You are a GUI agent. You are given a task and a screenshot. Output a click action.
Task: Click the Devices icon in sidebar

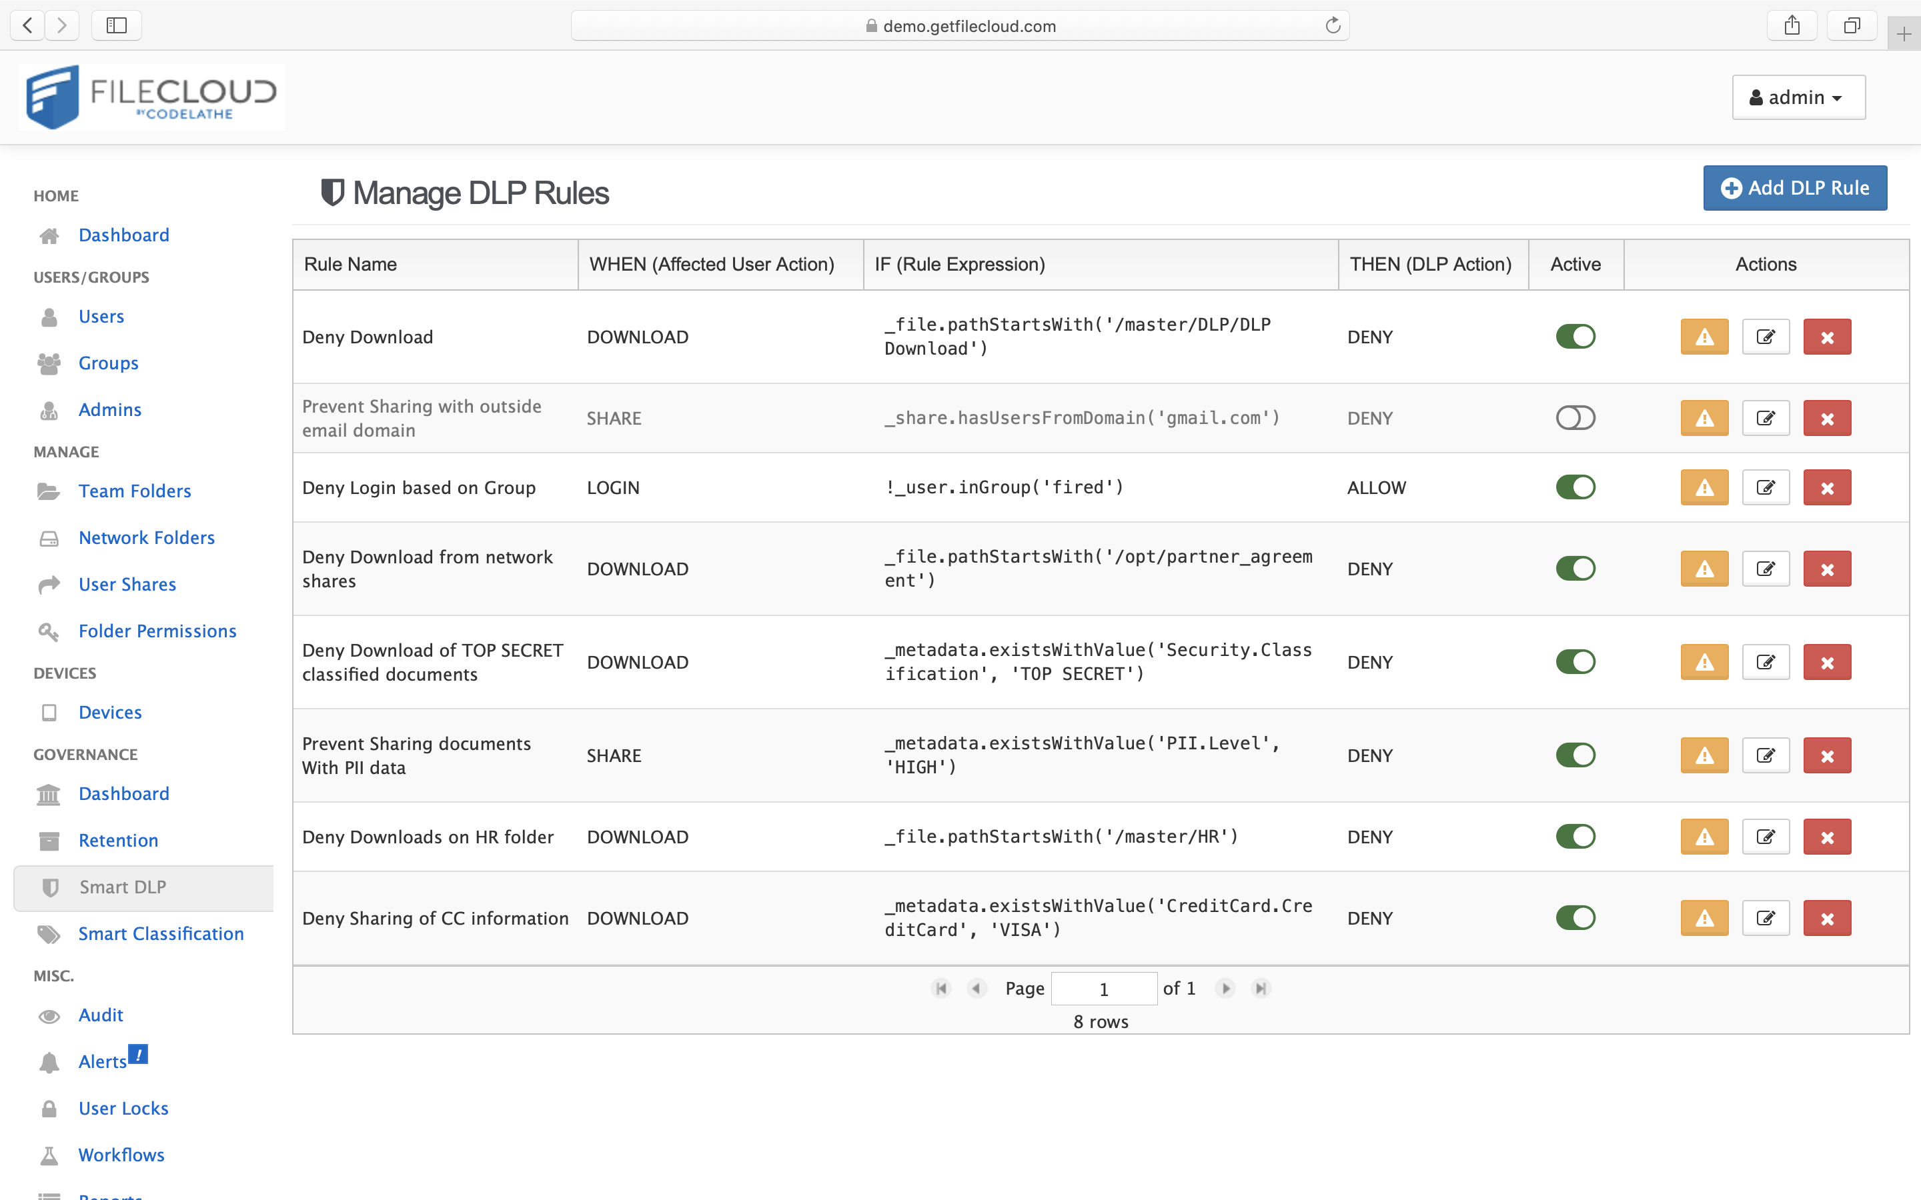[49, 712]
